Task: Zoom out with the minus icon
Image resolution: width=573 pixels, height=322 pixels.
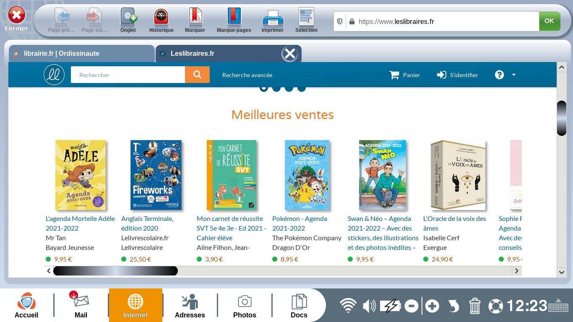Action: [x=412, y=306]
